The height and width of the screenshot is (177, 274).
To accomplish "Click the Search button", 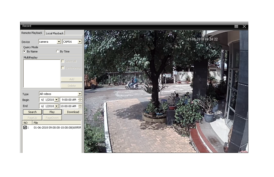I will tap(32, 112).
